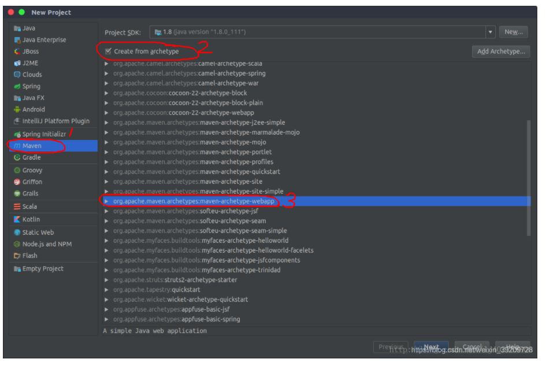The image size is (546, 370).
Task: Click the Empty Project icon
Action: [x=17, y=269]
